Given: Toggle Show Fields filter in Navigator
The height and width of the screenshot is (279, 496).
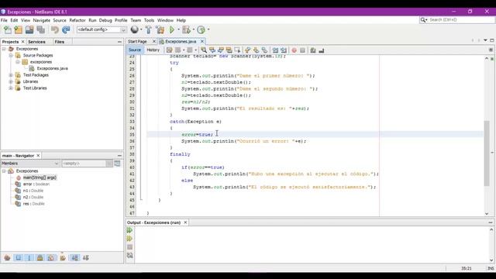Looking at the screenshot, I should tap(19, 258).
